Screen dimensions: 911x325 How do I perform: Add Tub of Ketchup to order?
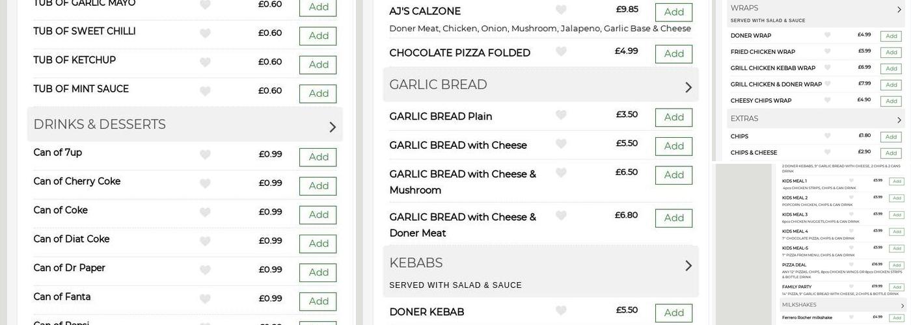(x=318, y=65)
